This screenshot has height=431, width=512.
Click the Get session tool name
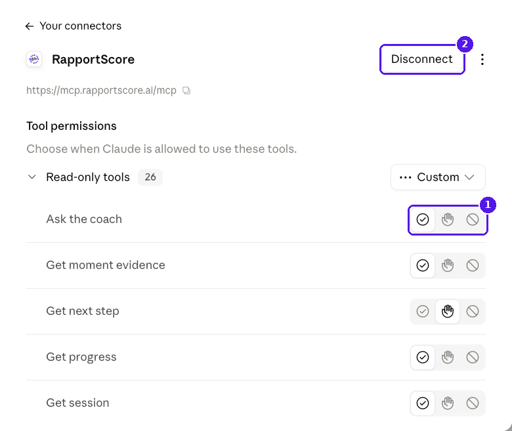(x=77, y=403)
